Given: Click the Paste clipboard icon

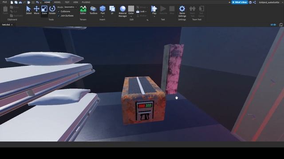Looking at the screenshot, I should click(x=5, y=9).
